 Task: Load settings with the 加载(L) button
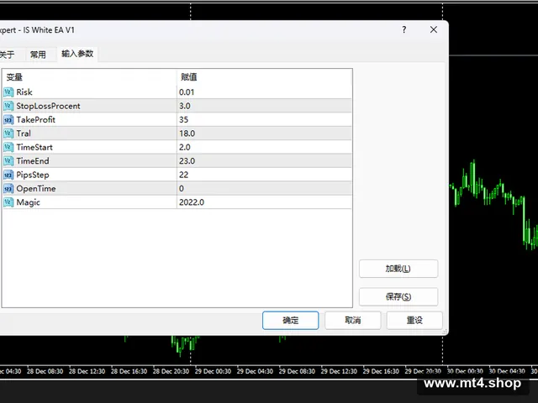click(398, 269)
